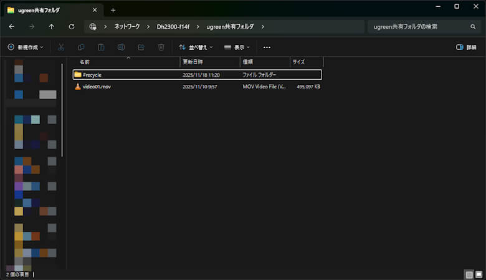The height and width of the screenshot is (280, 486).
Task: Open the 表示 view dropdown
Action: pos(237,47)
